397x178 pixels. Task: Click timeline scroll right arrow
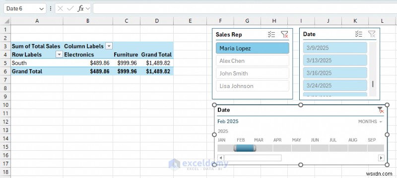(x=381, y=158)
